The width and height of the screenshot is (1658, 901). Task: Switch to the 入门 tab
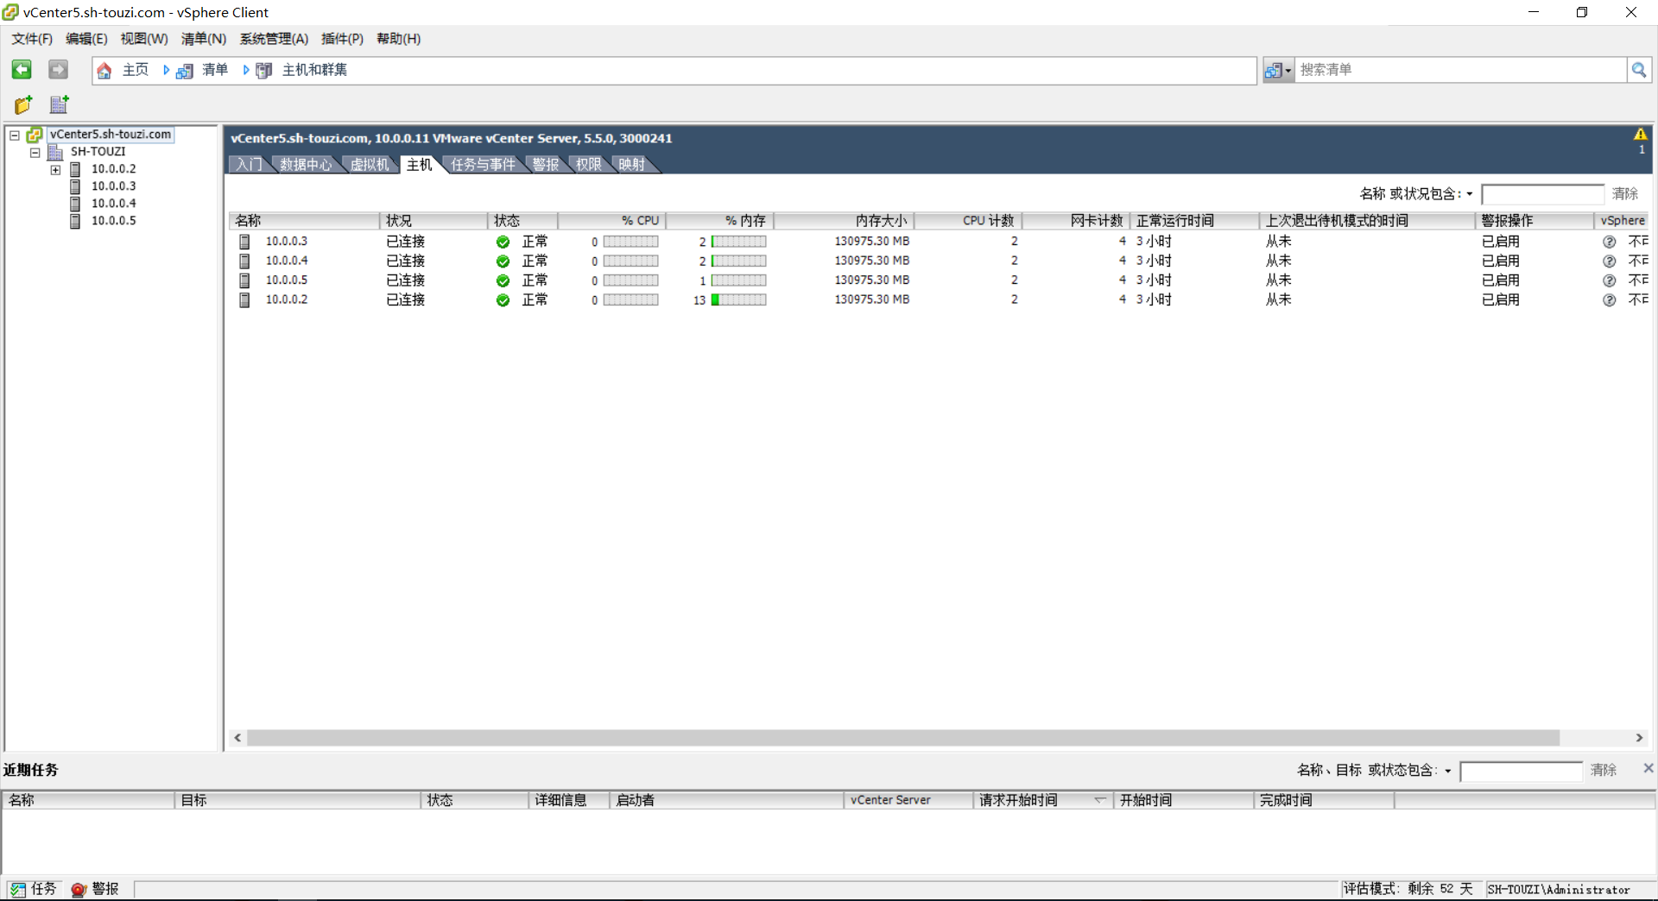[x=250, y=165]
